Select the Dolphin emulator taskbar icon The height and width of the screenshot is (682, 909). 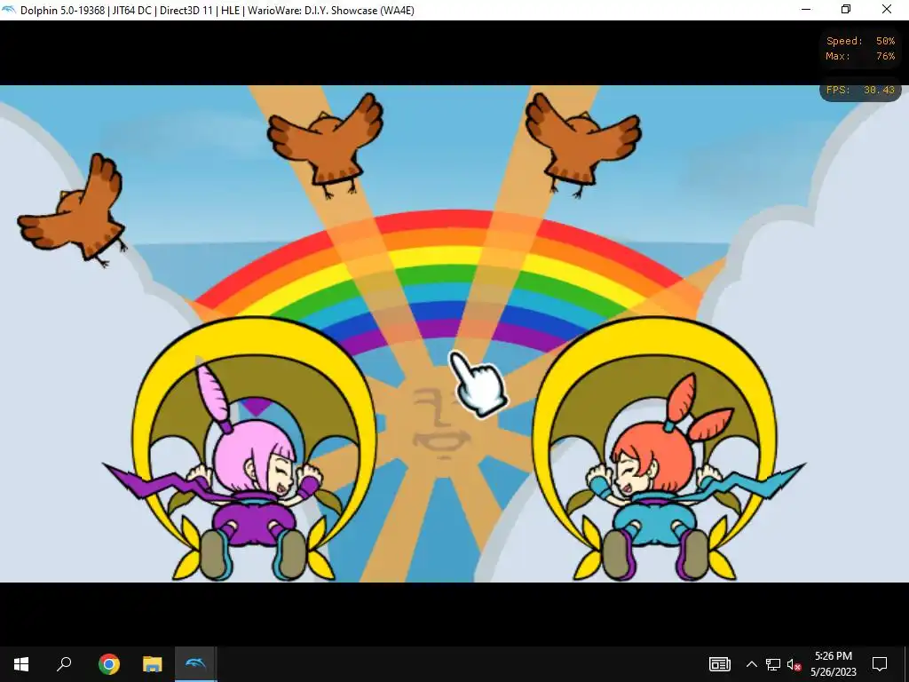pyautogui.click(x=196, y=664)
